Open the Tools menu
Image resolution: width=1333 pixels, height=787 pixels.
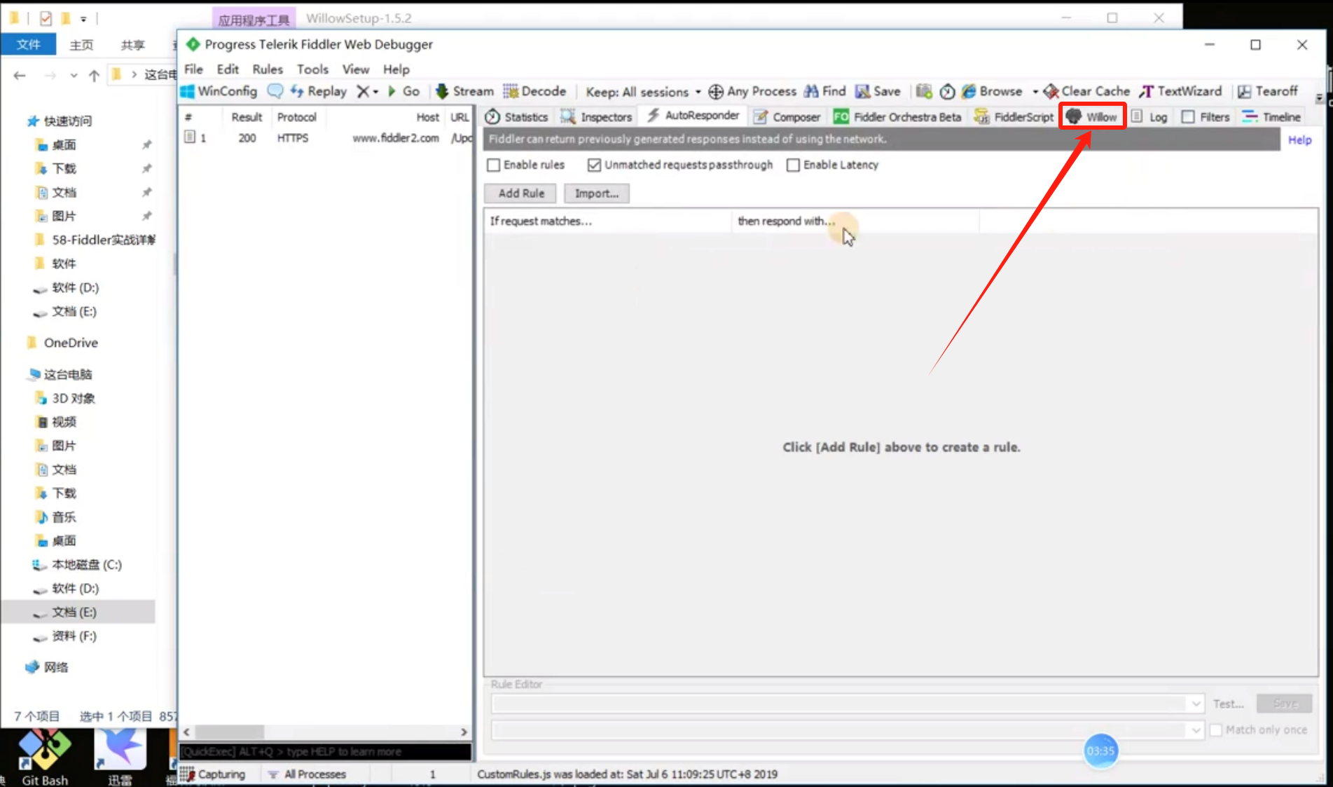(x=312, y=69)
